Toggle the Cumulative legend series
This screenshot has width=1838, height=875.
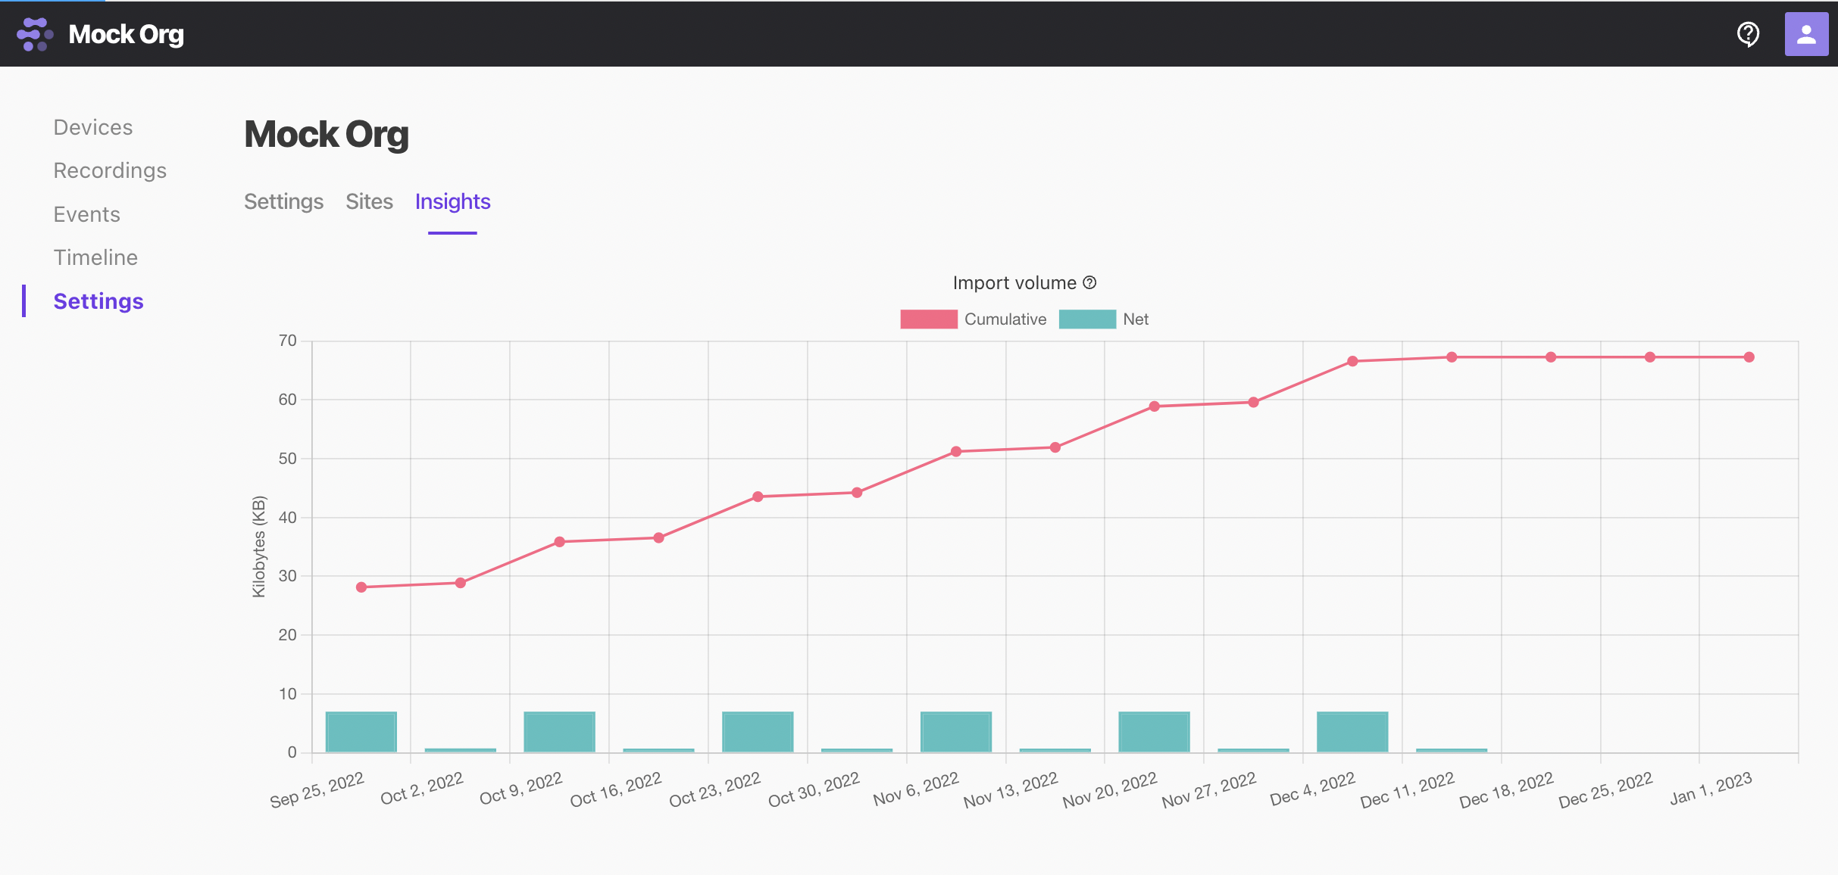1005,319
